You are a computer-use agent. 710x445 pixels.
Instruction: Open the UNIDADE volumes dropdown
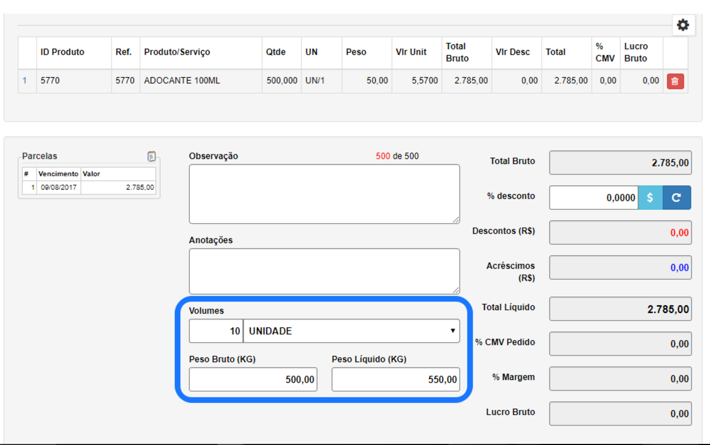[x=351, y=331]
